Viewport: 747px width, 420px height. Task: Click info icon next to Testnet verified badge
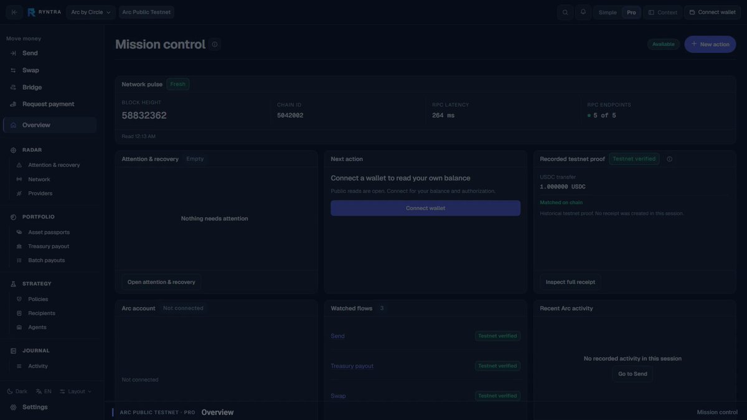click(670, 159)
